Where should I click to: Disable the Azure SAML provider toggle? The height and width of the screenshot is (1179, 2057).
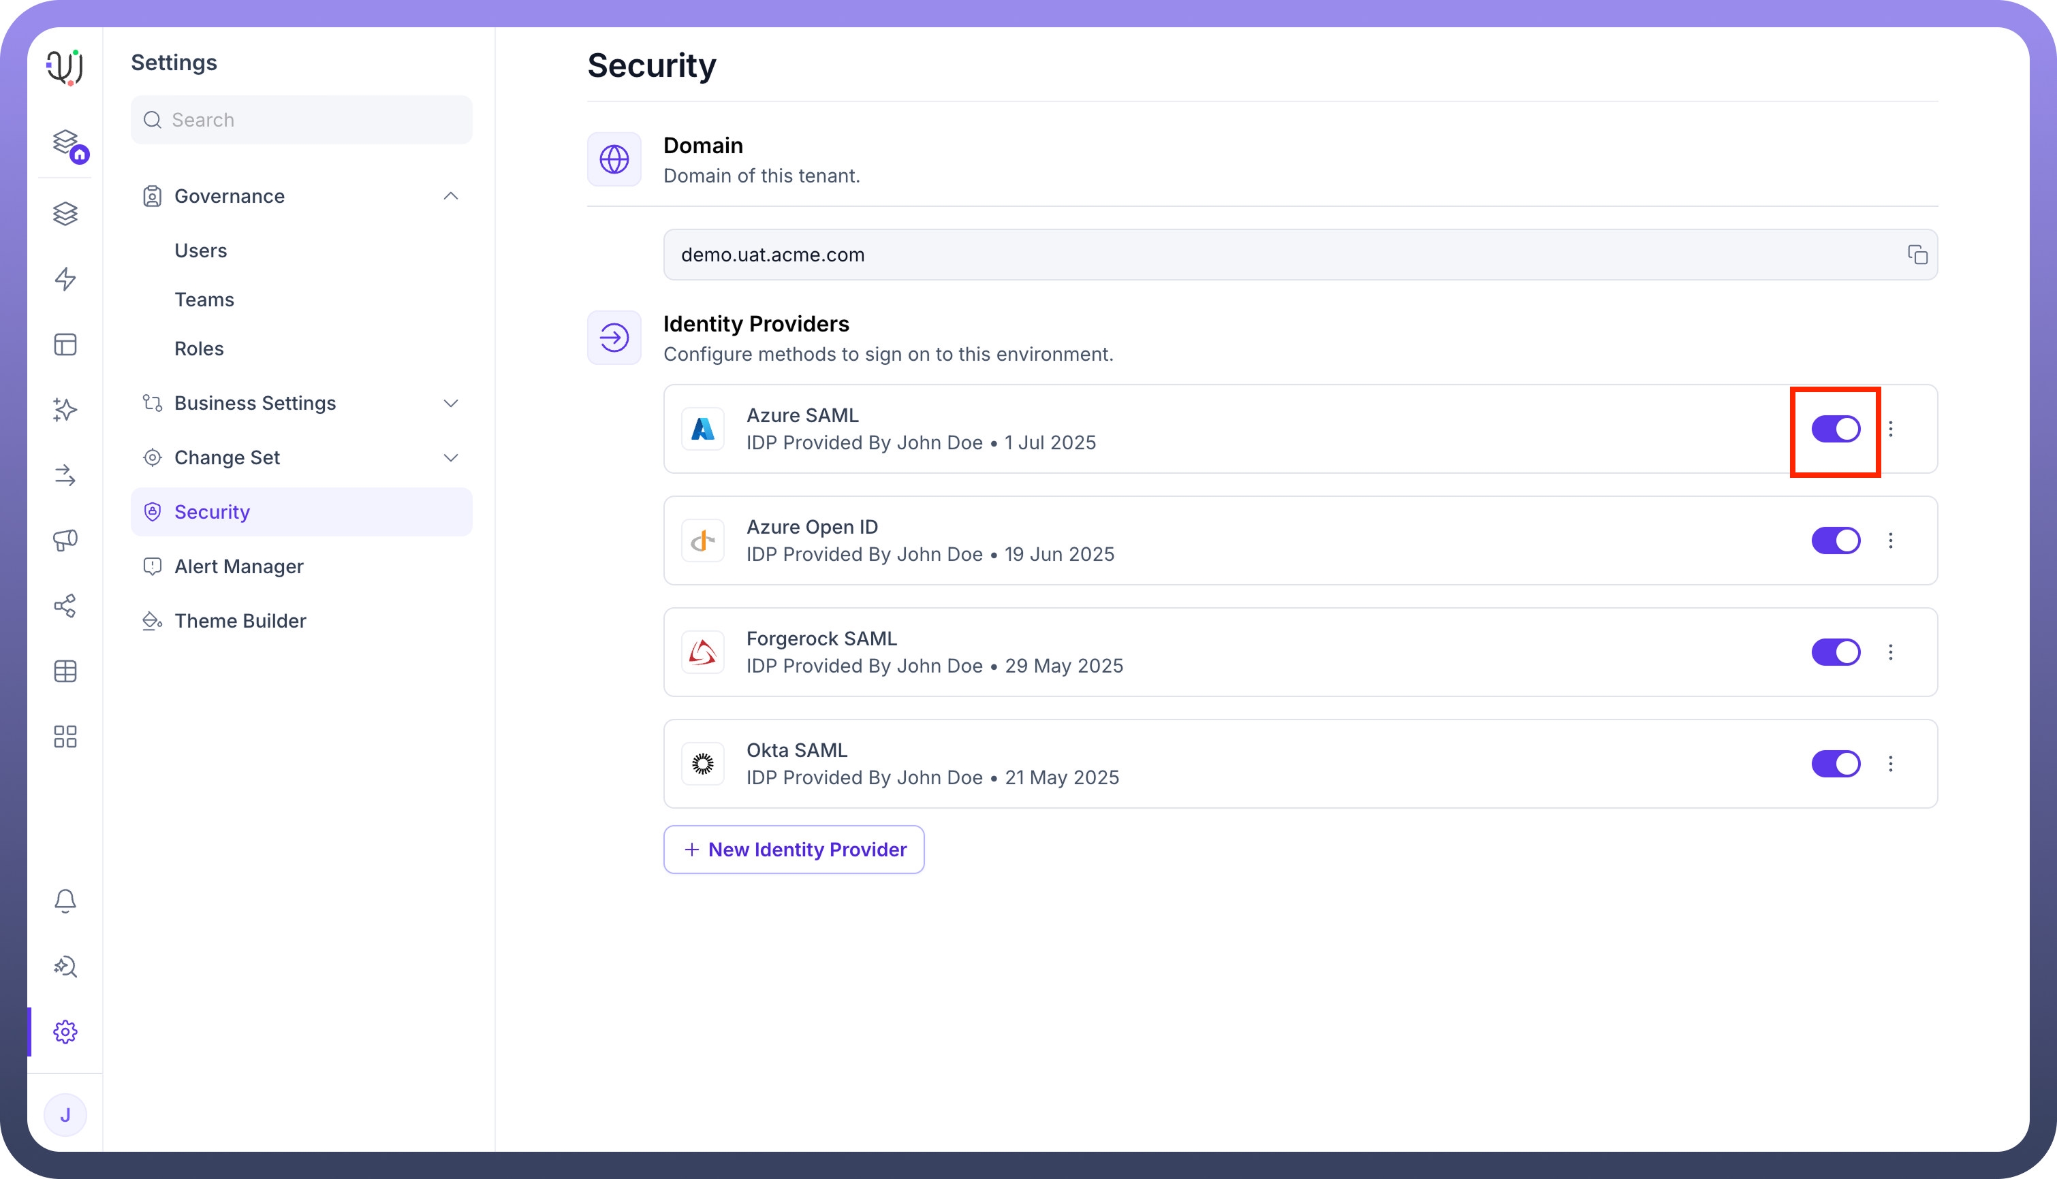[1835, 429]
